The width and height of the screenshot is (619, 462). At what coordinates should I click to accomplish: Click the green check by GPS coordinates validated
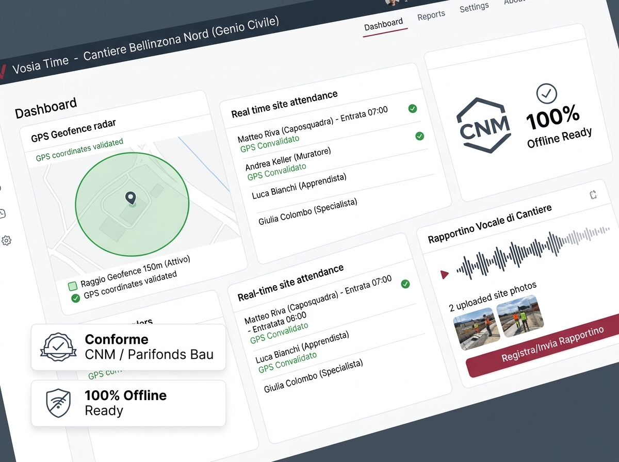76,298
